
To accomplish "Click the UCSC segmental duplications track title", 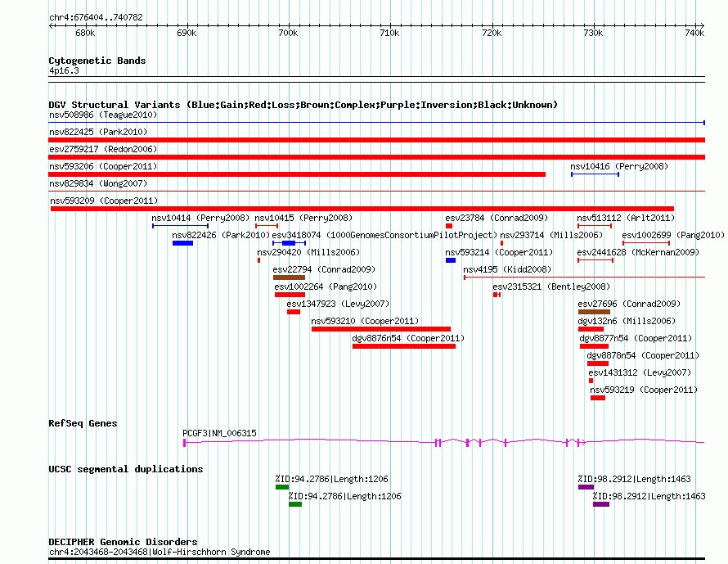I will [x=126, y=469].
